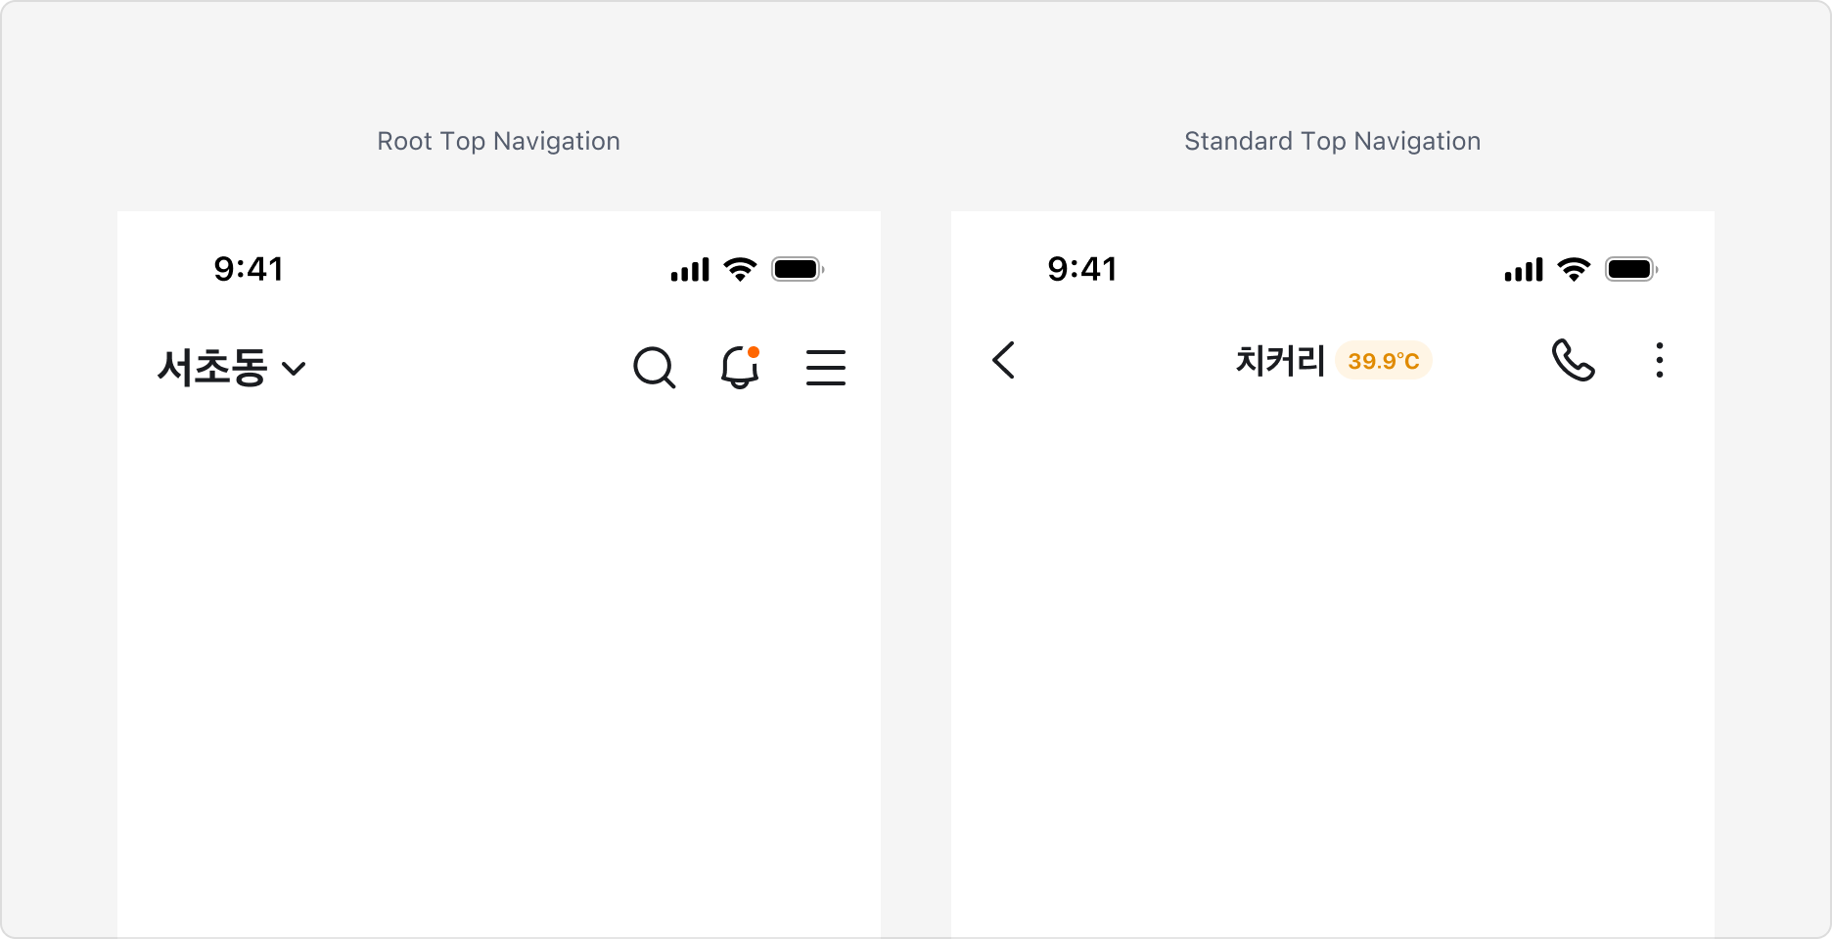The image size is (1832, 939).
Task: Open the hamburger menu on the root screen
Action: click(826, 368)
